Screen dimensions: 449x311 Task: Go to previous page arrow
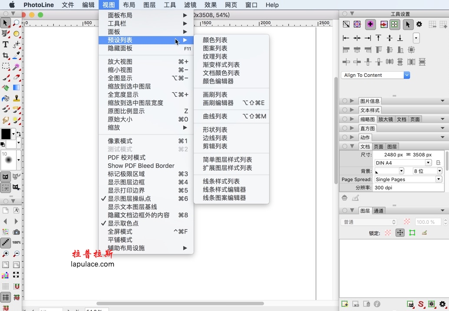click(x=5, y=221)
